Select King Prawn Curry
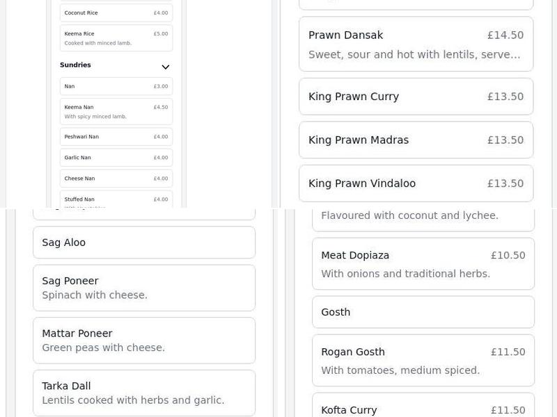Image resolution: width=557 pixels, height=417 pixels. [416, 97]
